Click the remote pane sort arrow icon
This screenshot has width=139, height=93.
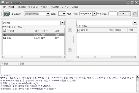pyautogui.click(x=78, y=30)
